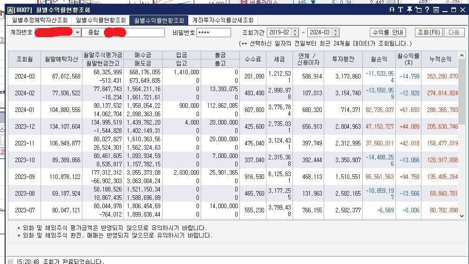Click the 조회월 column header
469x264 pixels.
point(24,59)
